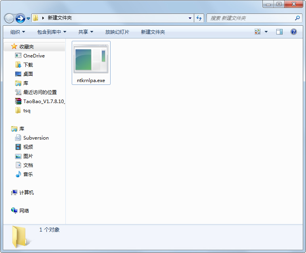Select the ntkrnlpa.exe file thumbnail
Screen dimensions: 306x253
[91, 59]
